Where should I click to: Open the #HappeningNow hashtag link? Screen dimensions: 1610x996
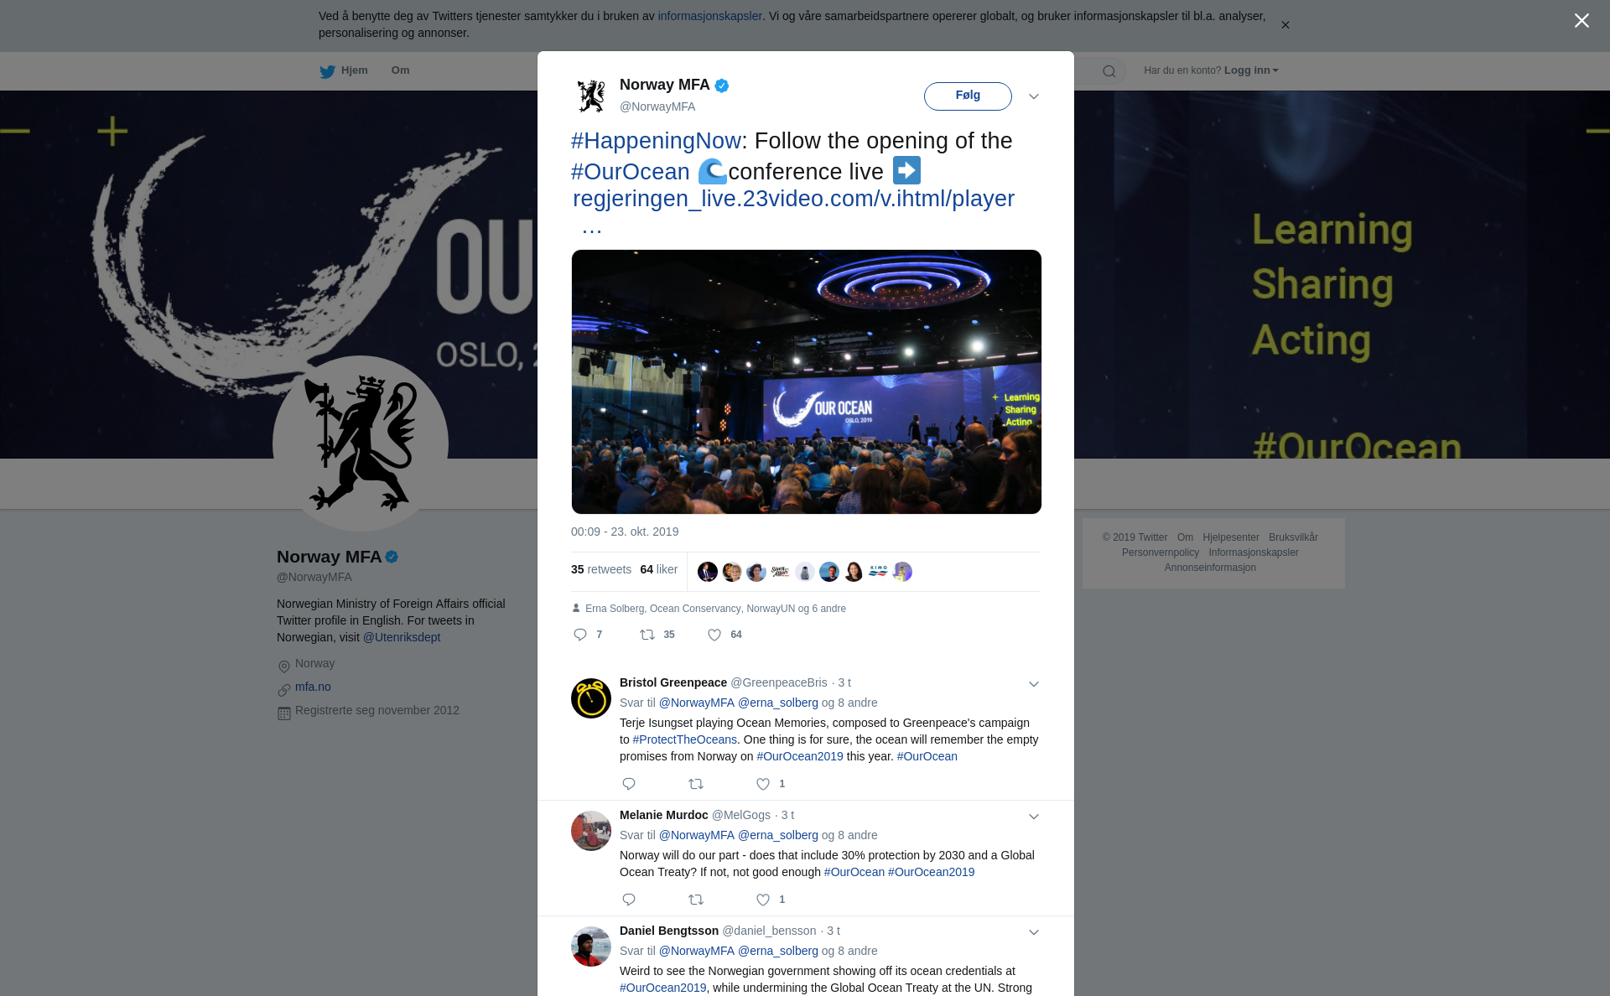656,141
